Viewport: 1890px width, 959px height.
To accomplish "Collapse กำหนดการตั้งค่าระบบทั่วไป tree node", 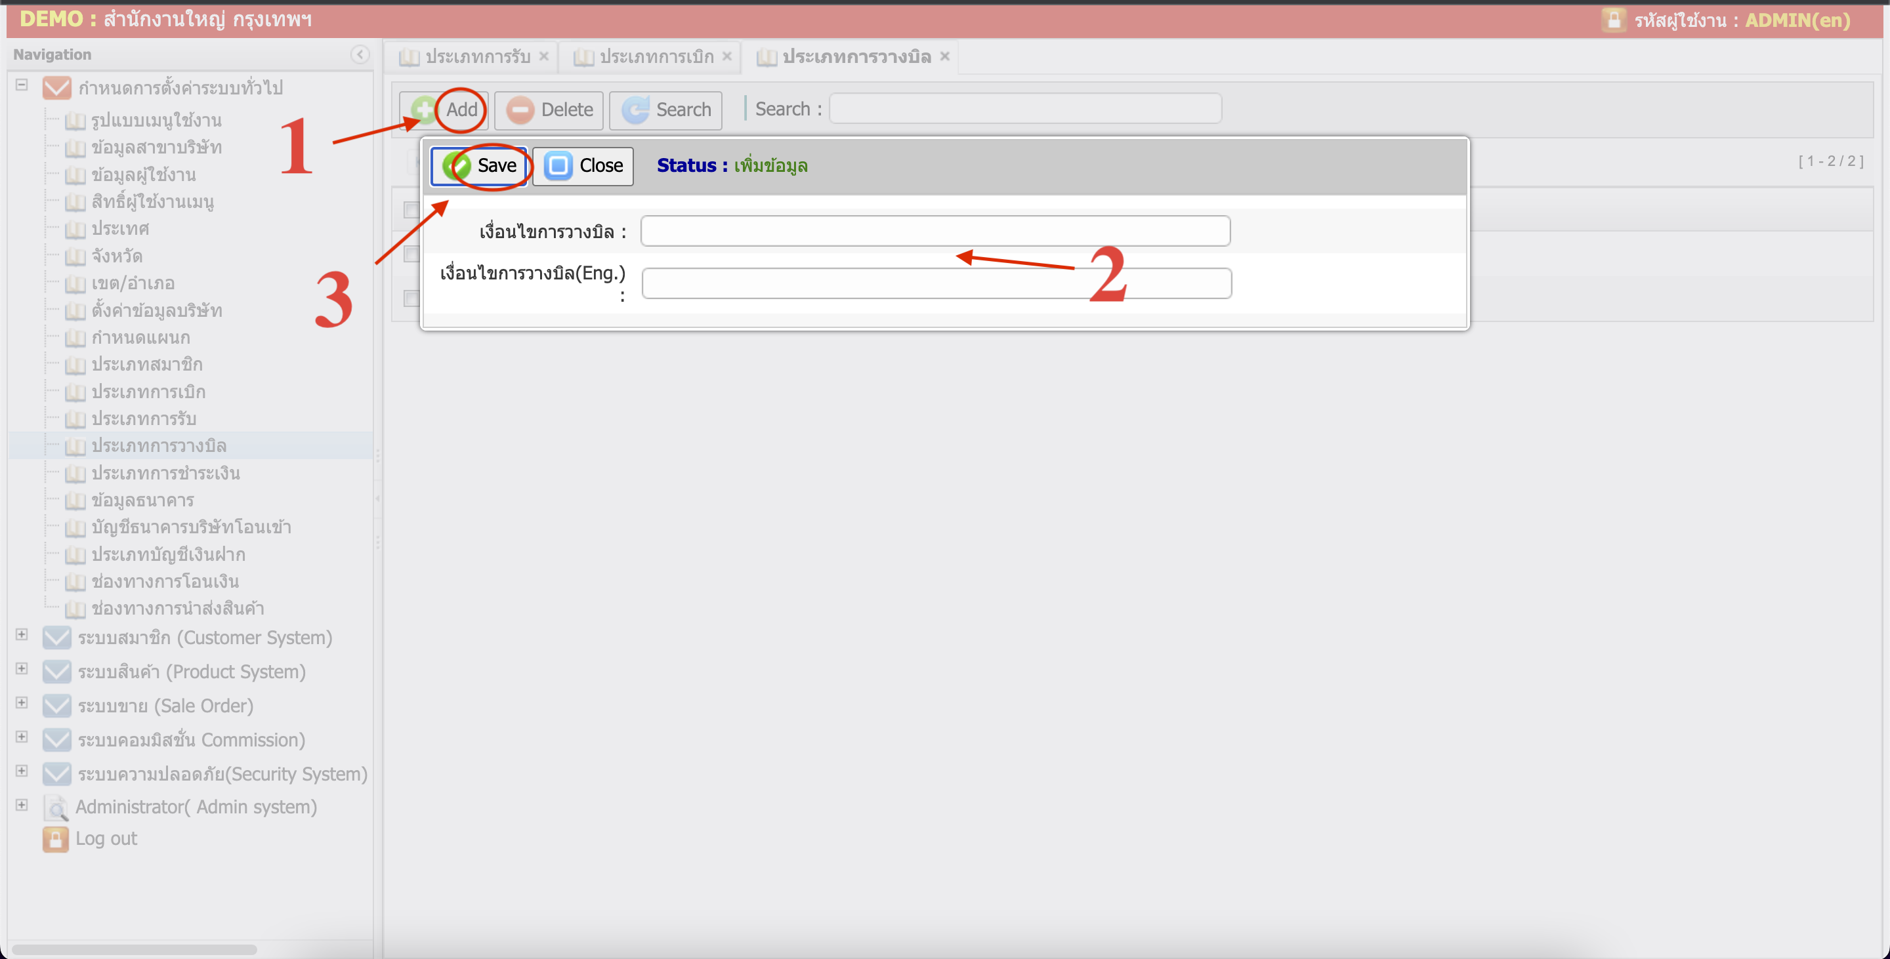I will click(22, 85).
